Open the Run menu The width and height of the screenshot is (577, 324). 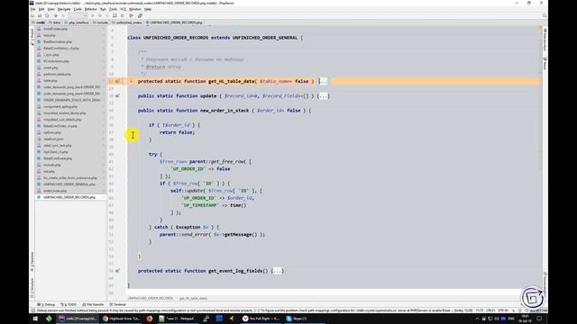[x=103, y=9]
